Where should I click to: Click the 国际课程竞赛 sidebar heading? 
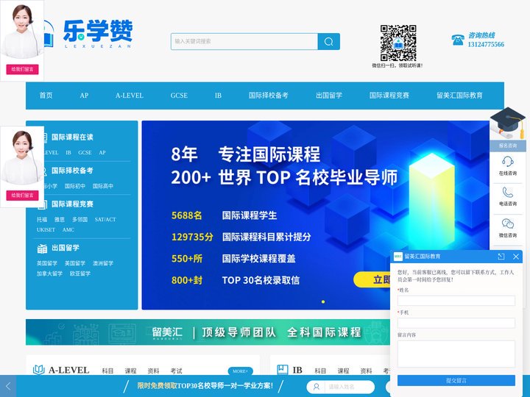[x=72, y=204]
